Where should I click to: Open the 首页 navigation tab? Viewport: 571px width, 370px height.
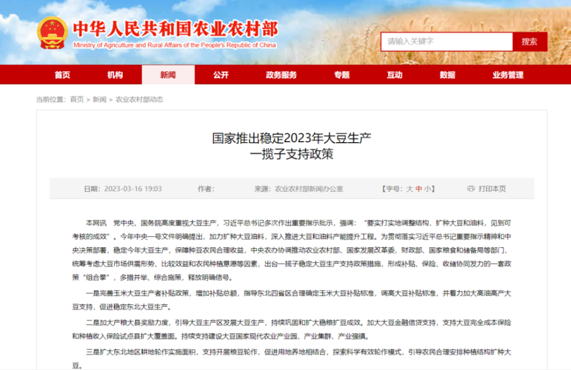[x=62, y=75]
